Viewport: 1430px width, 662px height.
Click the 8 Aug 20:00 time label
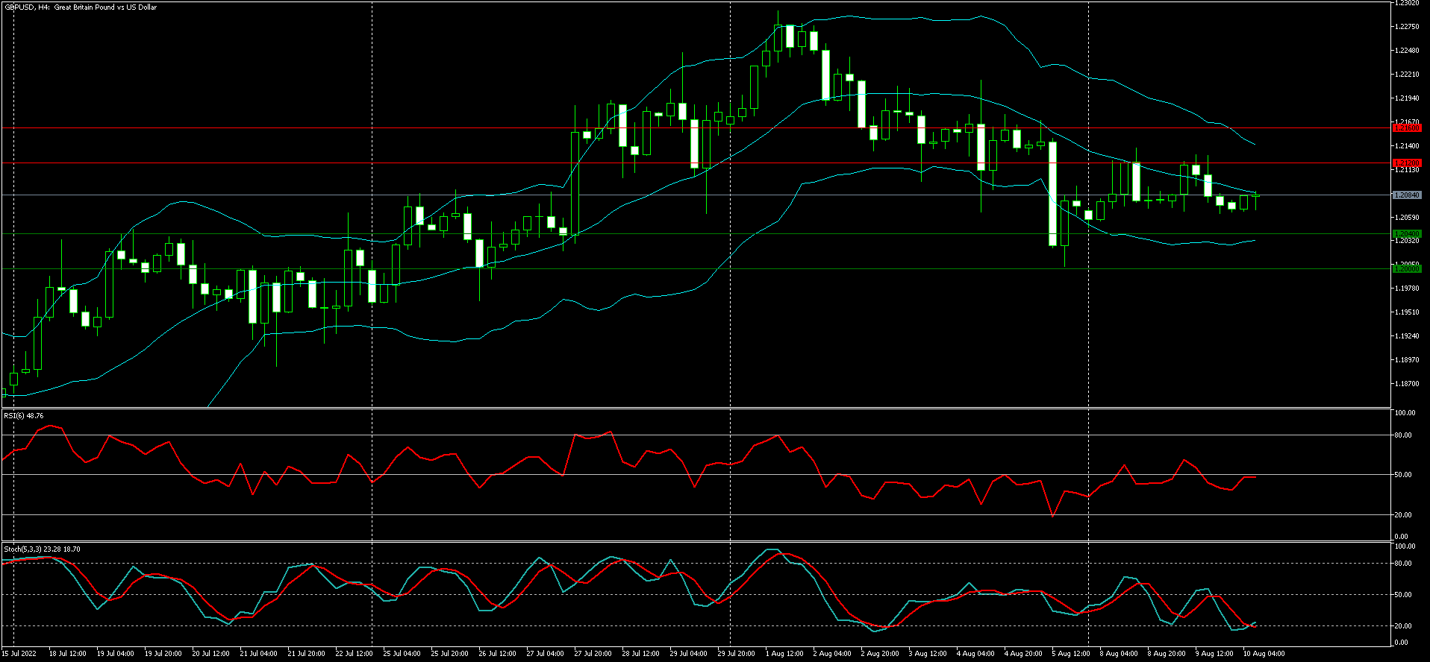(1166, 654)
